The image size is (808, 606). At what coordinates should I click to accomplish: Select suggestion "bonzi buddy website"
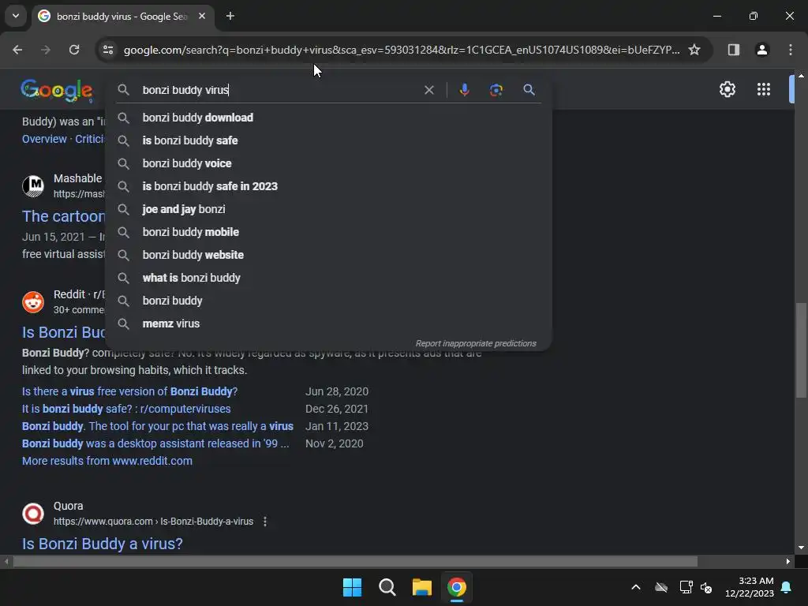tap(329, 255)
